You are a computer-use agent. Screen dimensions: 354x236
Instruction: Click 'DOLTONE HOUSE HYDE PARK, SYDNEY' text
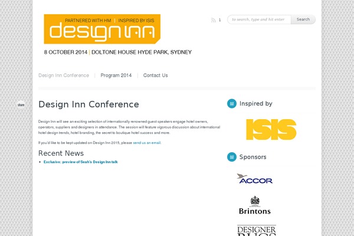pos(142,52)
